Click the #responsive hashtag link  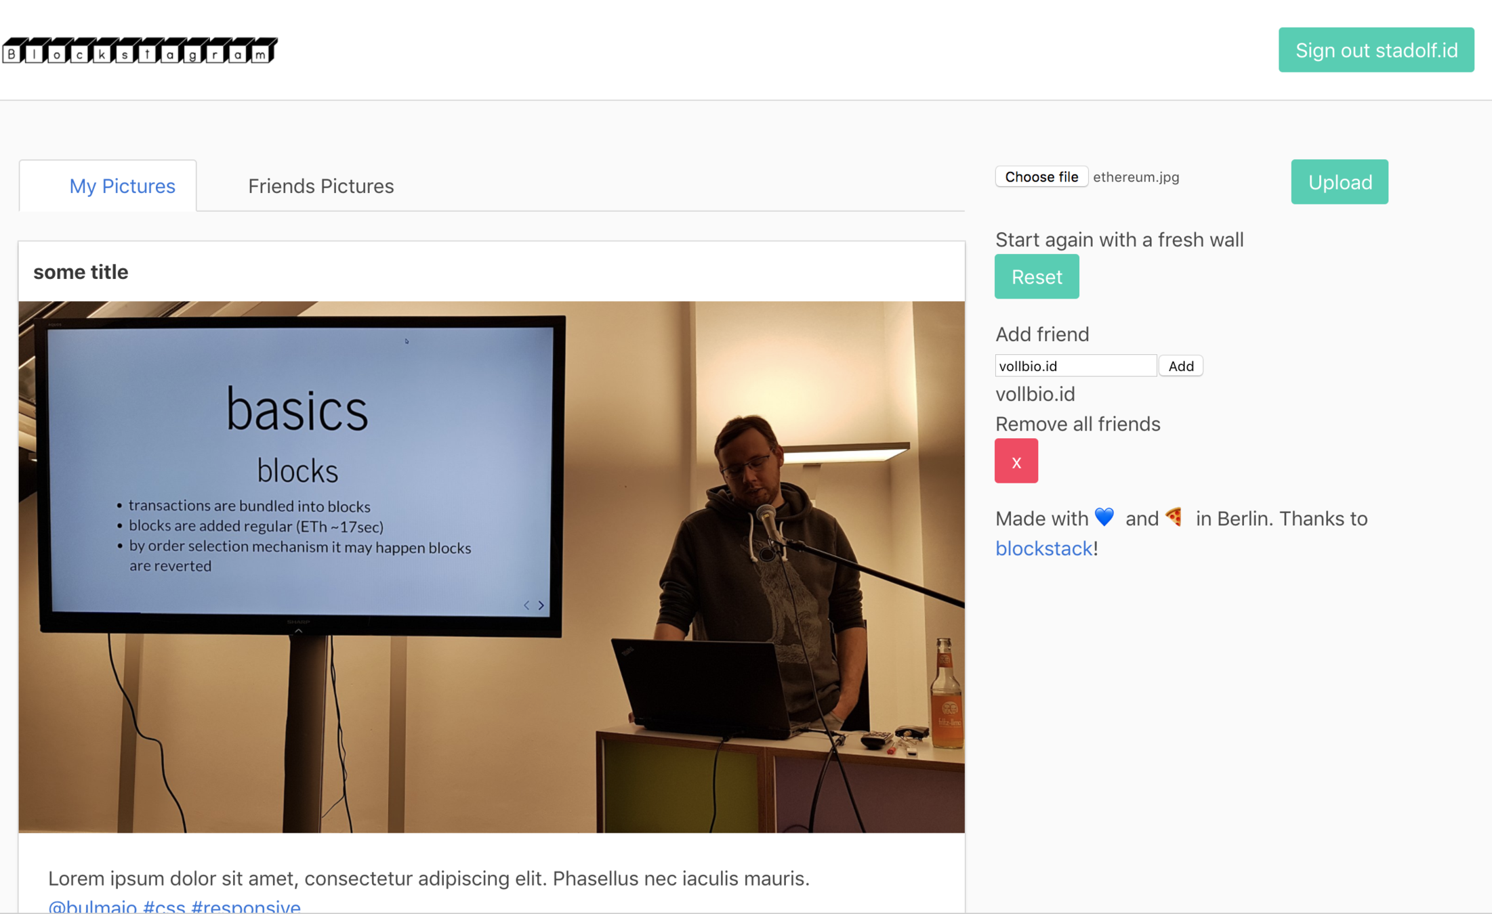(x=246, y=906)
